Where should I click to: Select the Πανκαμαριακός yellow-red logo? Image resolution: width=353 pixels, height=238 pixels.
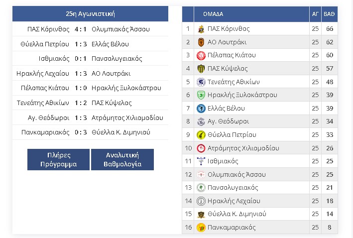click(x=201, y=228)
